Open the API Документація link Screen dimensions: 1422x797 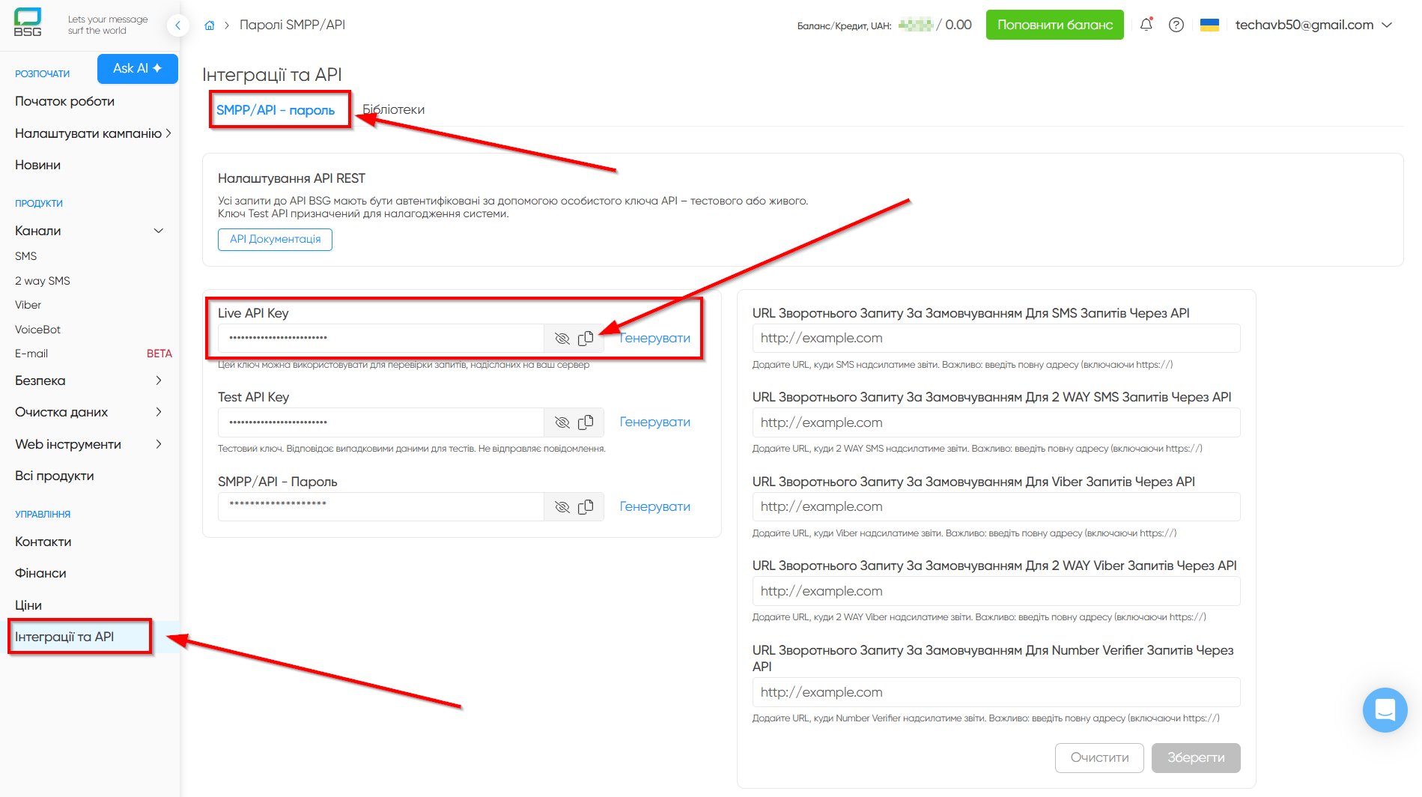275,239
